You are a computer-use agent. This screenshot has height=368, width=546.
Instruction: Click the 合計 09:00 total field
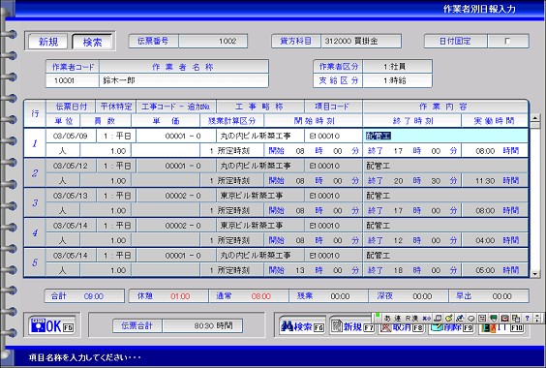tap(84, 296)
